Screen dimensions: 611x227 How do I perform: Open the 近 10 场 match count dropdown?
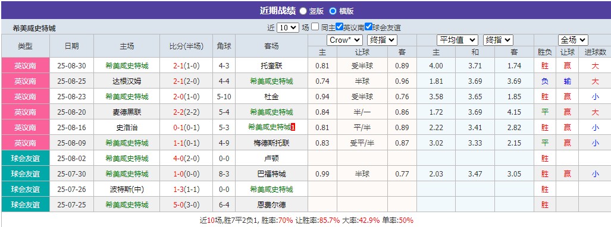pos(288,28)
